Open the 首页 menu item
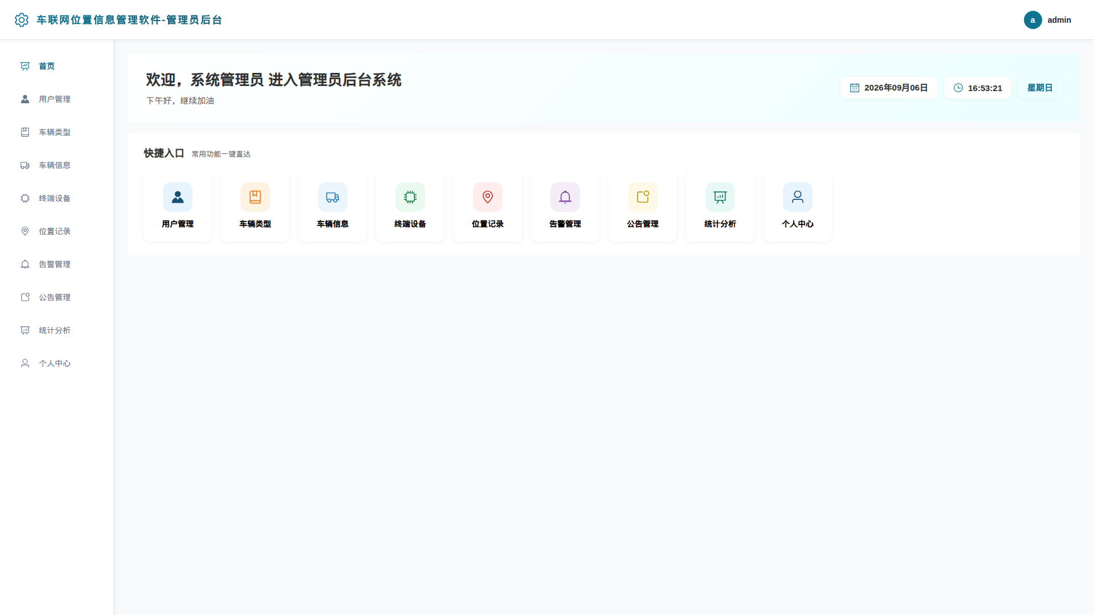The height and width of the screenshot is (615, 1094). 57,66
